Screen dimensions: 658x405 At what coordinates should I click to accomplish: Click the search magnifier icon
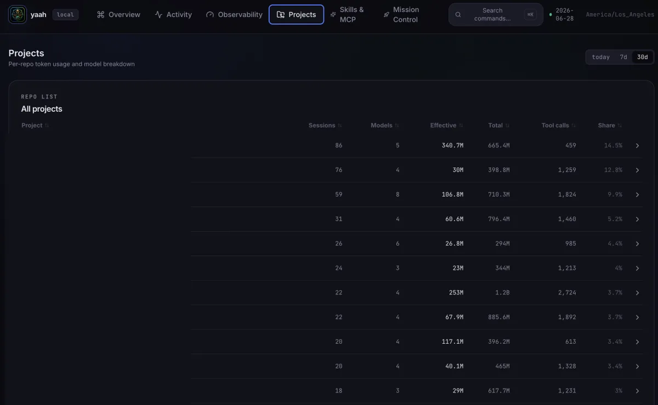(x=458, y=15)
